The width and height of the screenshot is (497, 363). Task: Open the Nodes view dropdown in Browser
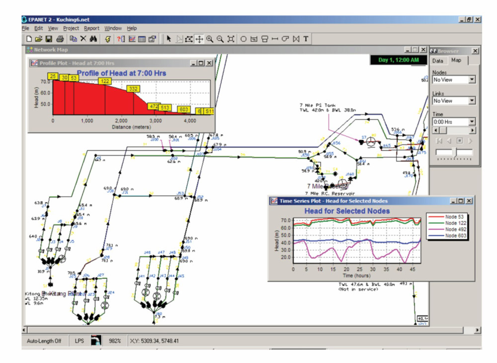click(472, 80)
